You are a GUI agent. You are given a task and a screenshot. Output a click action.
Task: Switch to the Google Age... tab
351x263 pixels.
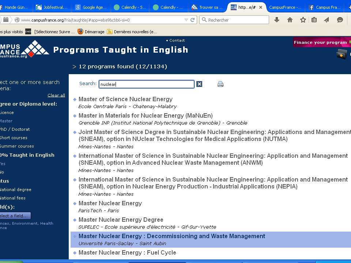[91, 7]
